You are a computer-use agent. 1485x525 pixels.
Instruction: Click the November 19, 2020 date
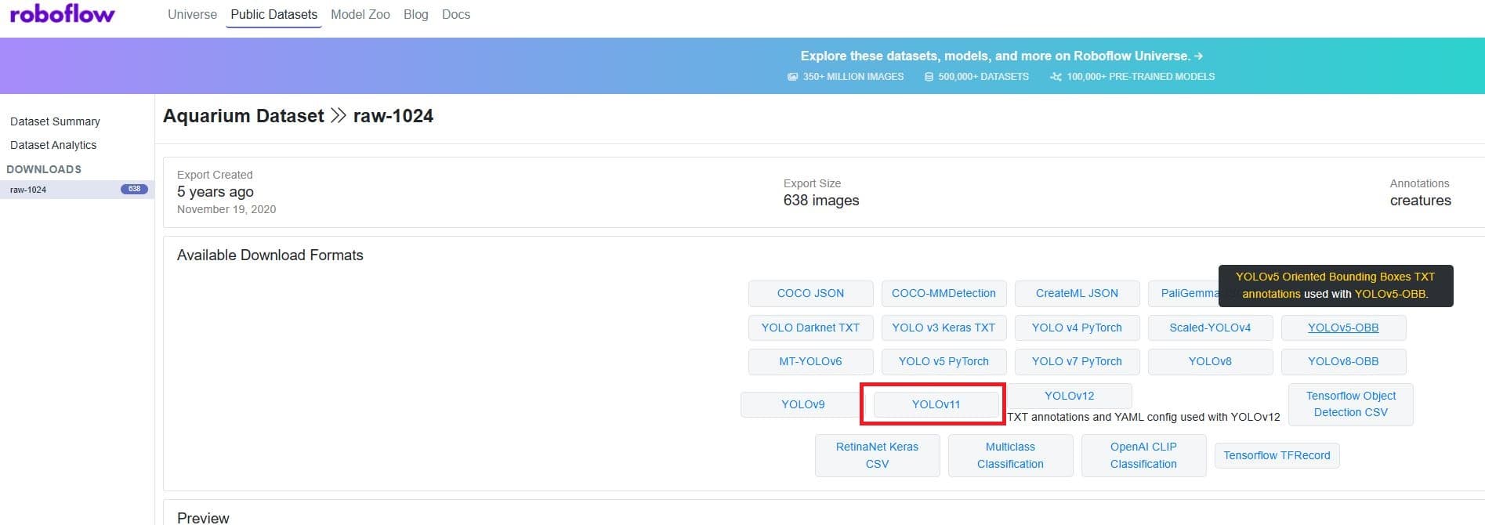point(226,209)
